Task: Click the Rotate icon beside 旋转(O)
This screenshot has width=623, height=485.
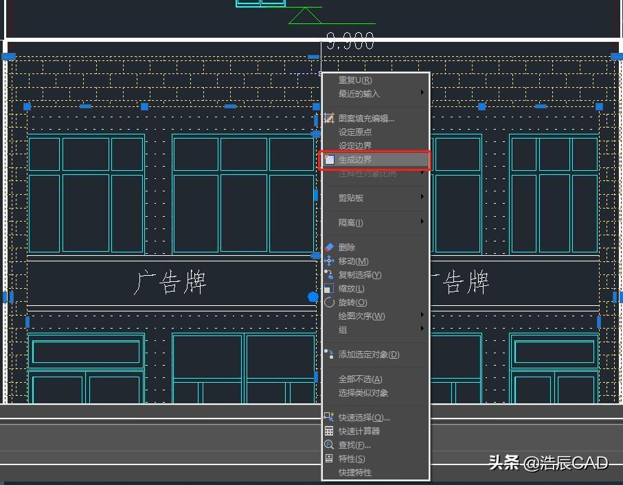Action: [328, 302]
